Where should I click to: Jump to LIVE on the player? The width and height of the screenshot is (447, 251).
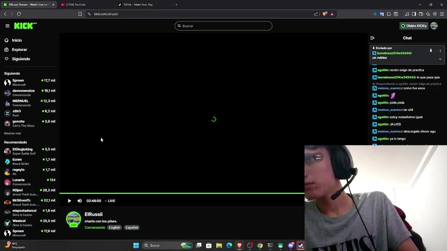pos(110,201)
